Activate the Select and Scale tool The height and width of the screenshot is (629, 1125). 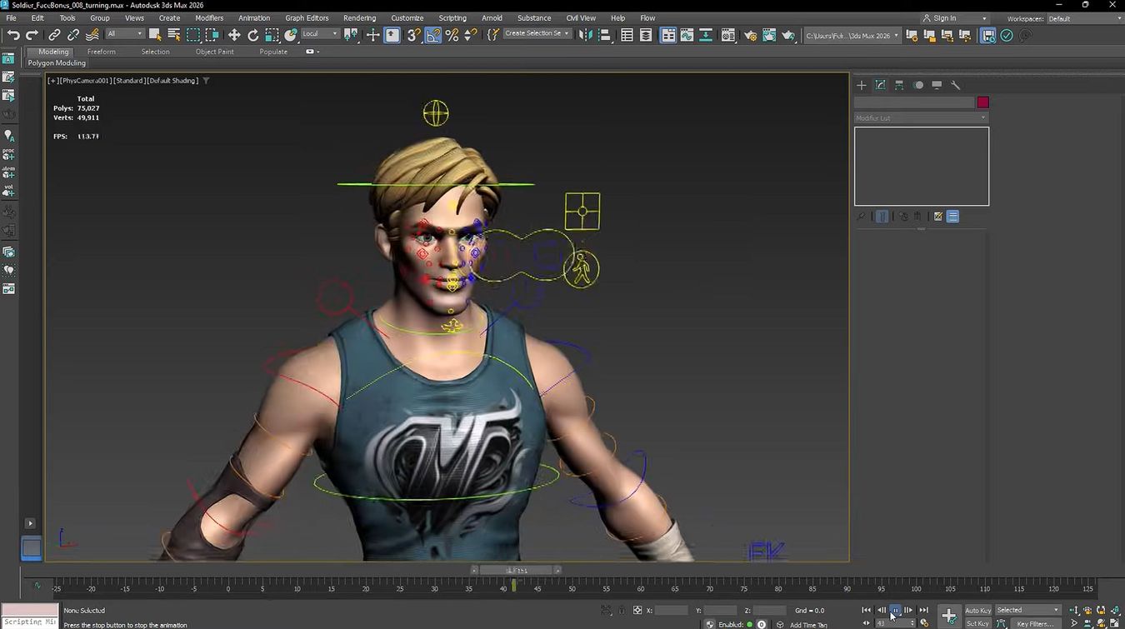(x=272, y=35)
